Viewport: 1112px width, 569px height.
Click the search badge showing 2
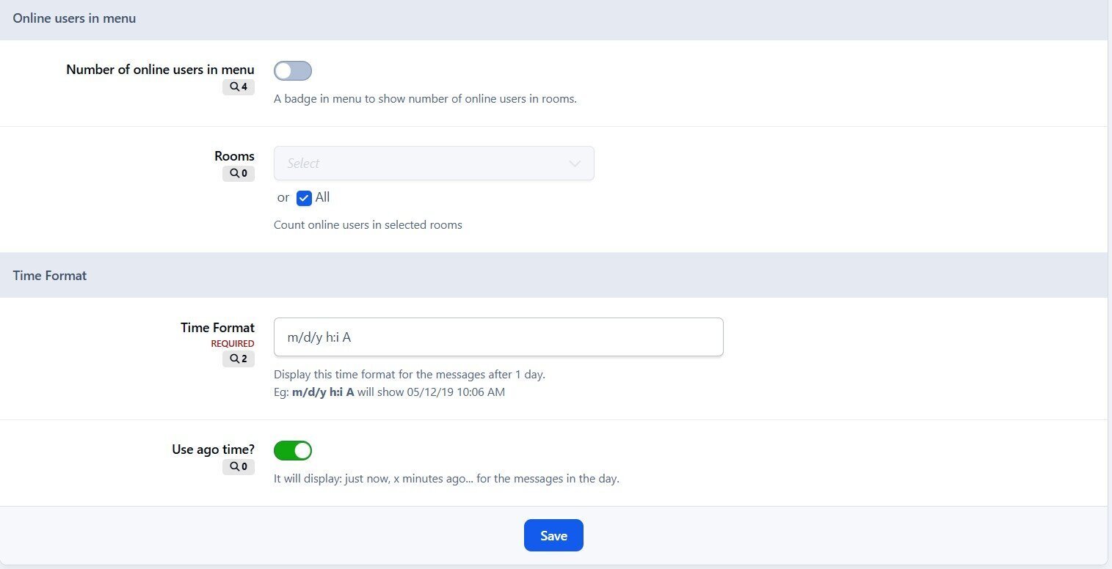tap(239, 359)
